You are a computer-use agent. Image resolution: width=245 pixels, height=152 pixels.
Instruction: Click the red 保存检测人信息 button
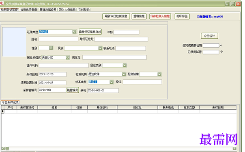tap(160, 16)
